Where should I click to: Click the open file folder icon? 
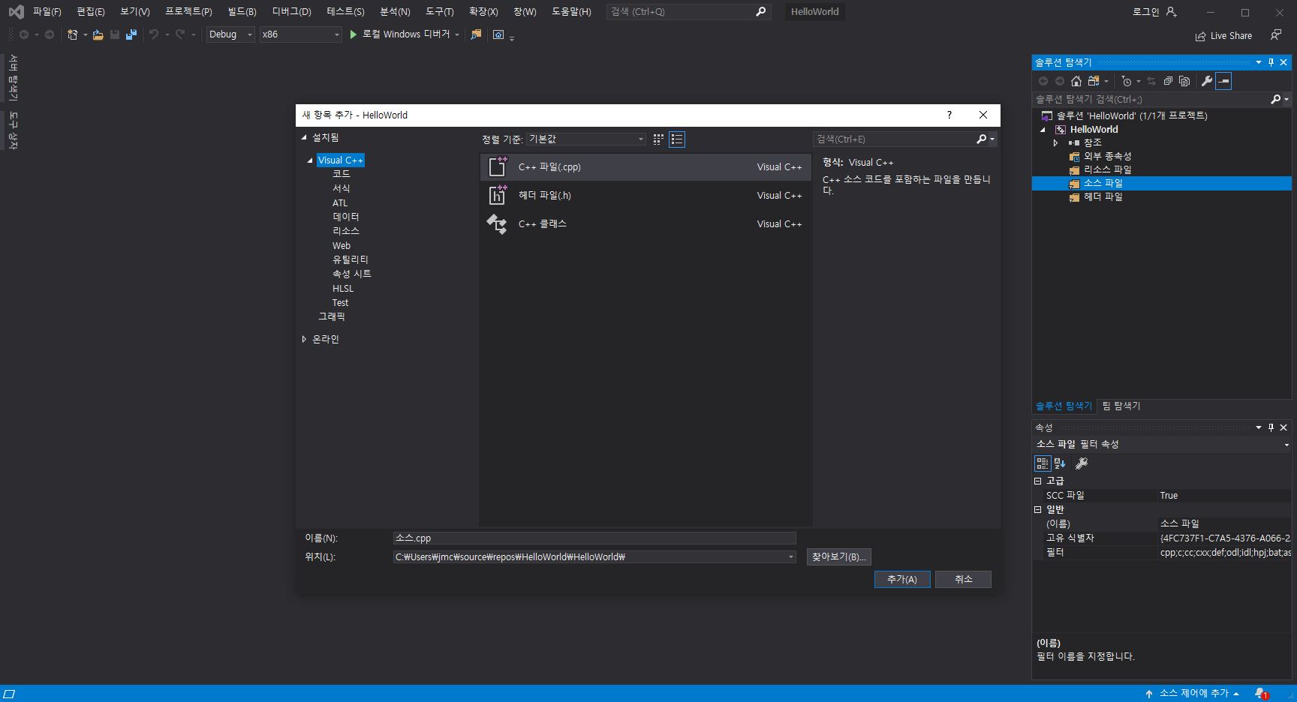coord(98,34)
